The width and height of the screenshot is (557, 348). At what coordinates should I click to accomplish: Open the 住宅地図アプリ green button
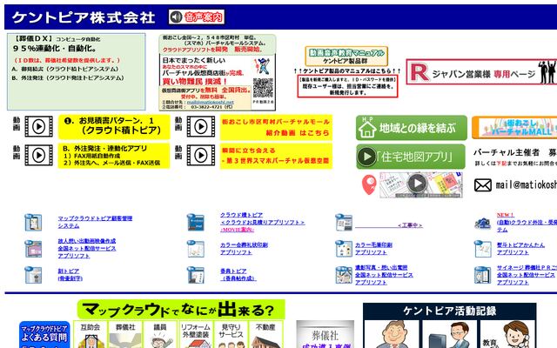(x=411, y=157)
